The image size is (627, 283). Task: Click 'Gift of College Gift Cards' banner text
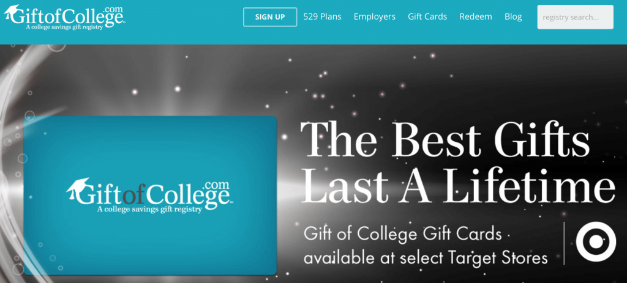(x=403, y=234)
